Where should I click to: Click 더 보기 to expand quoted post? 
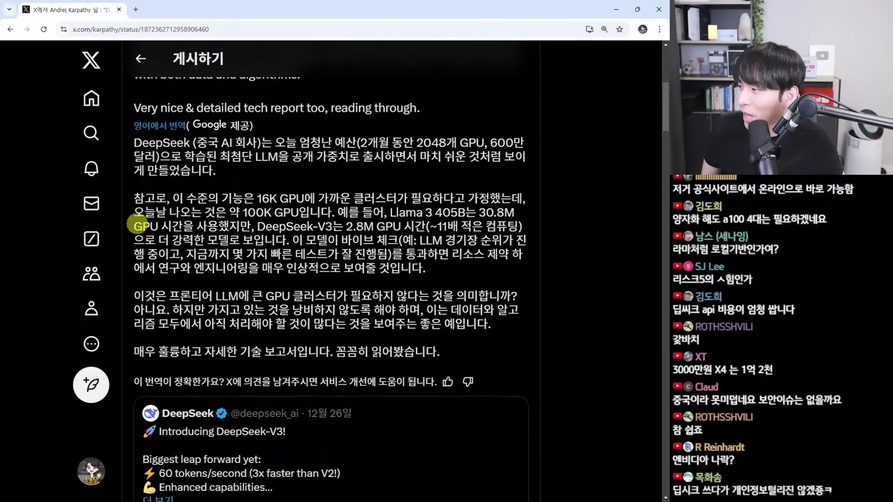(158, 499)
